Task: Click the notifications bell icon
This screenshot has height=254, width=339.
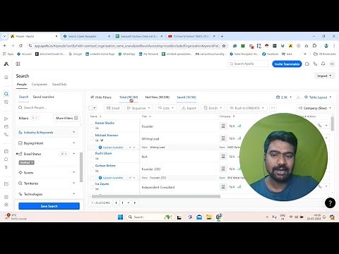Action: click(323, 64)
